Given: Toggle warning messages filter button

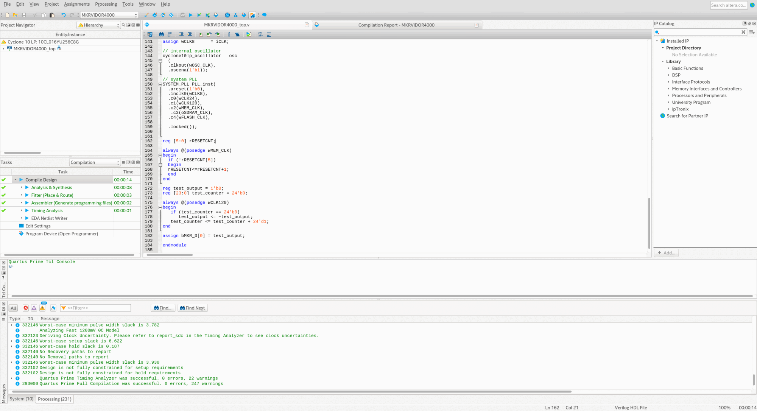Looking at the screenshot, I should [x=42, y=308].
